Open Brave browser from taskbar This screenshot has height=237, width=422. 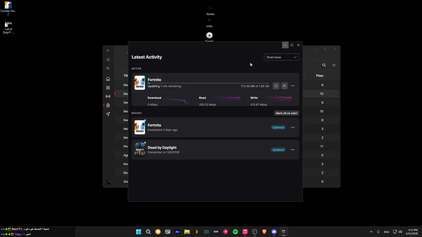click(x=264, y=232)
